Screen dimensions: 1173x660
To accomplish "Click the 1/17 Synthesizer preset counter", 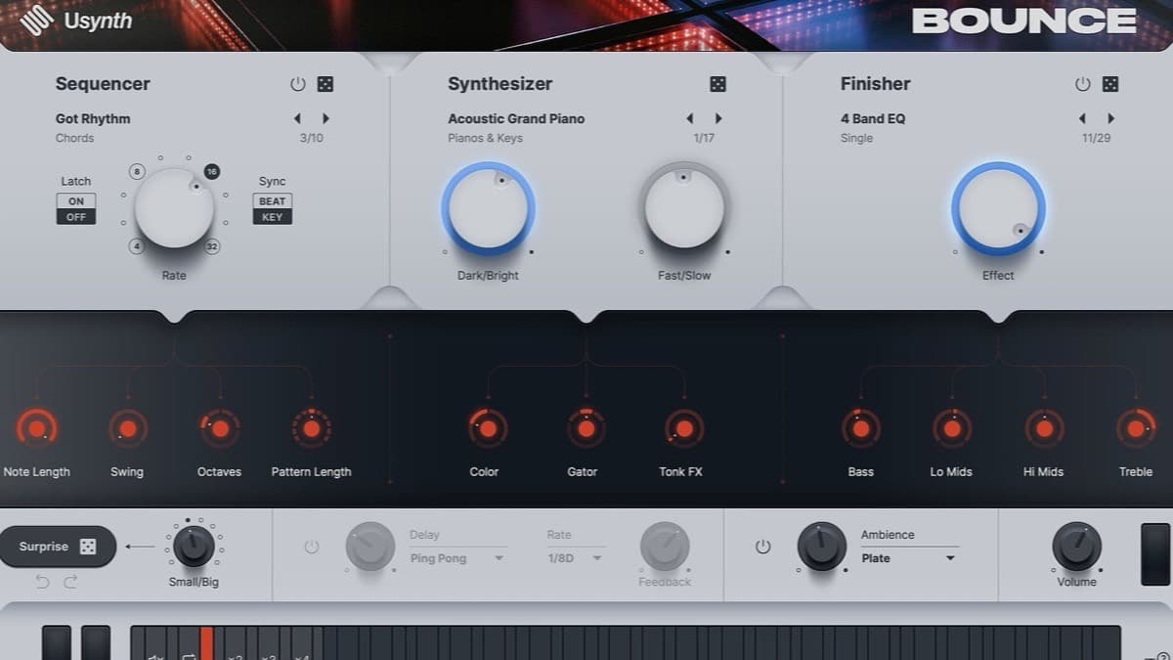I will tap(704, 138).
